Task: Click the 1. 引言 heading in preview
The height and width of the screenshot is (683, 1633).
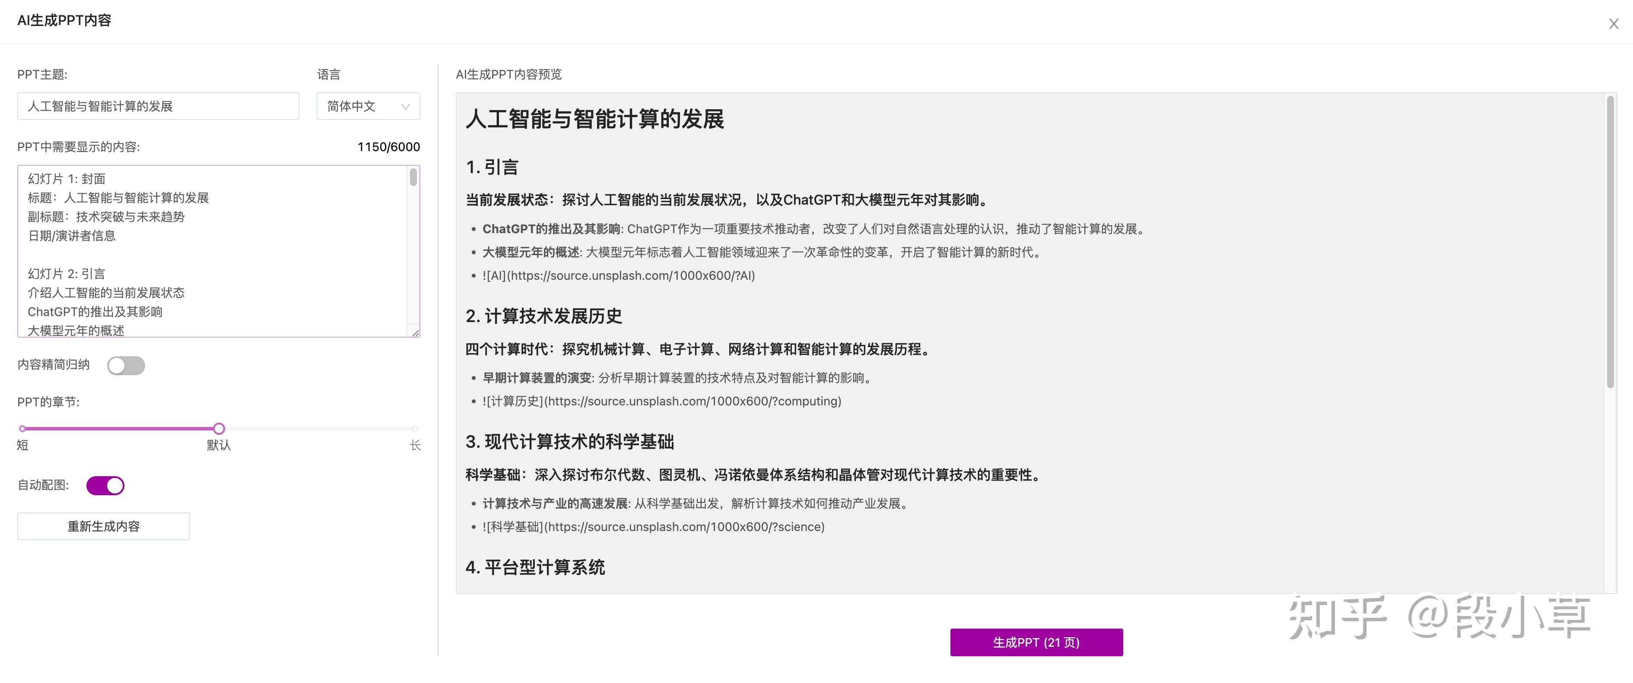Action: coord(492,167)
